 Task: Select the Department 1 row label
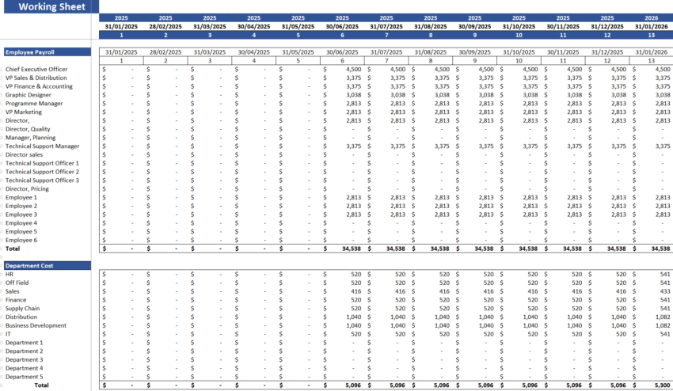pyautogui.click(x=24, y=343)
